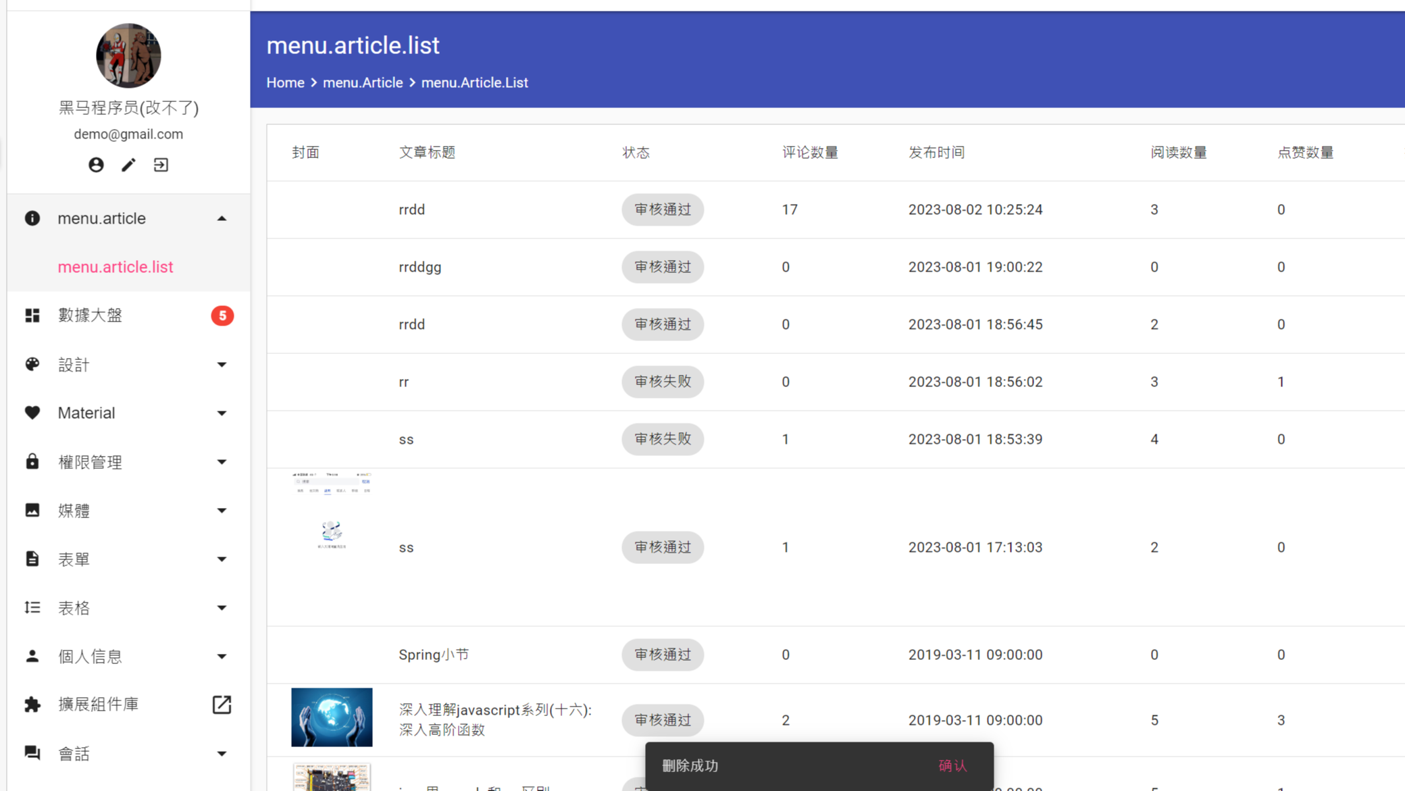The image size is (1405, 791).
Task: Expand the 媒體 menu arrow
Action: point(222,510)
